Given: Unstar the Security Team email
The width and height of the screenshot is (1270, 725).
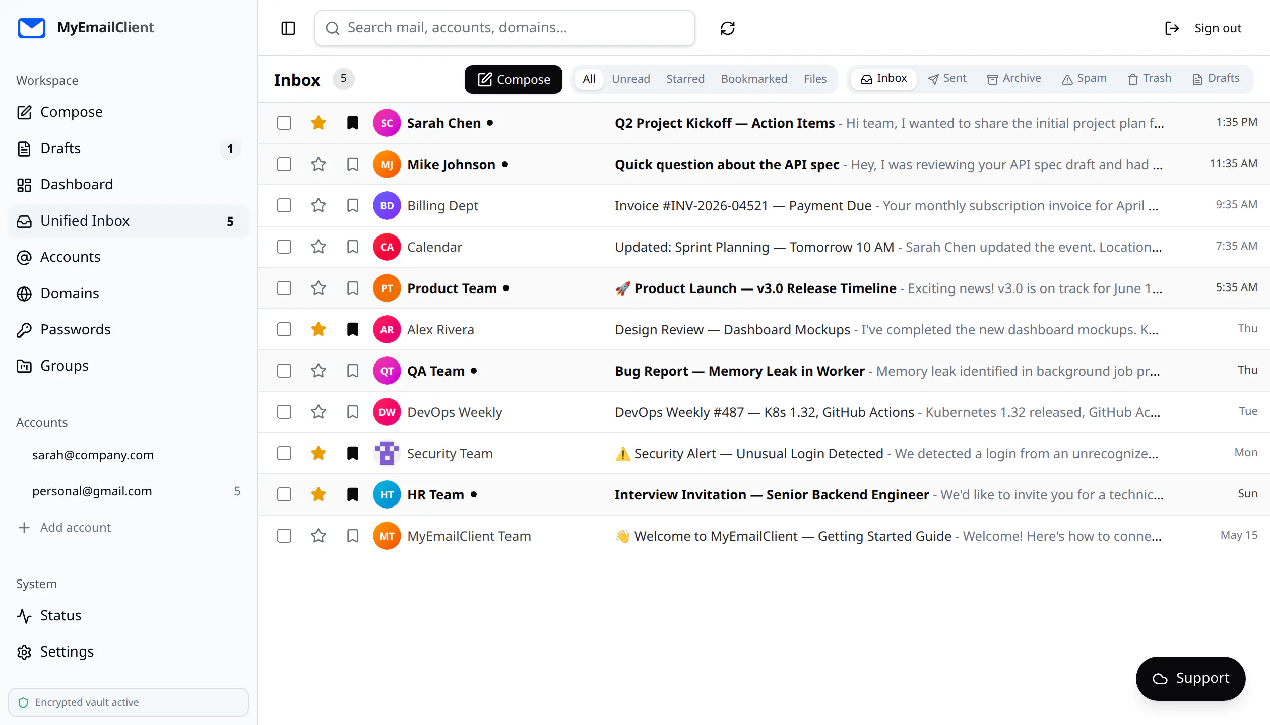Looking at the screenshot, I should pyautogui.click(x=319, y=453).
